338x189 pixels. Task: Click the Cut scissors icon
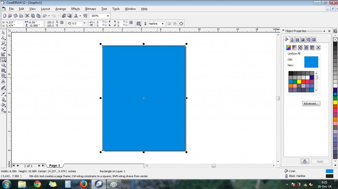[x=27, y=16]
